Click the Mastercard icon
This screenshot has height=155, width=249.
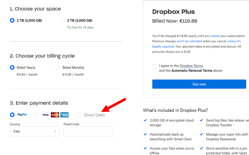pos(55,115)
